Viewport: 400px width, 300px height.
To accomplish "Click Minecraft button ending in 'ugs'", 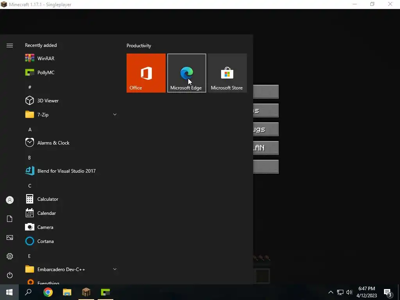I will click(x=266, y=129).
